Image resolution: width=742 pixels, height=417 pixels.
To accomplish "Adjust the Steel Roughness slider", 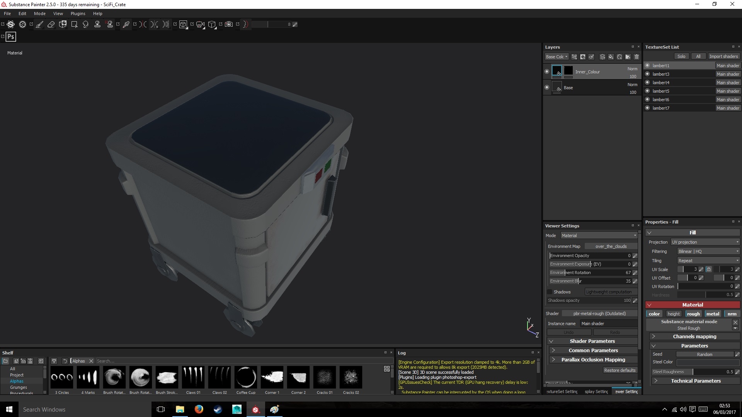I will (693, 372).
